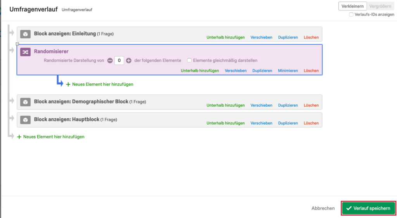
Task: Click Verschieben on Hauptblock
Action: point(261,123)
